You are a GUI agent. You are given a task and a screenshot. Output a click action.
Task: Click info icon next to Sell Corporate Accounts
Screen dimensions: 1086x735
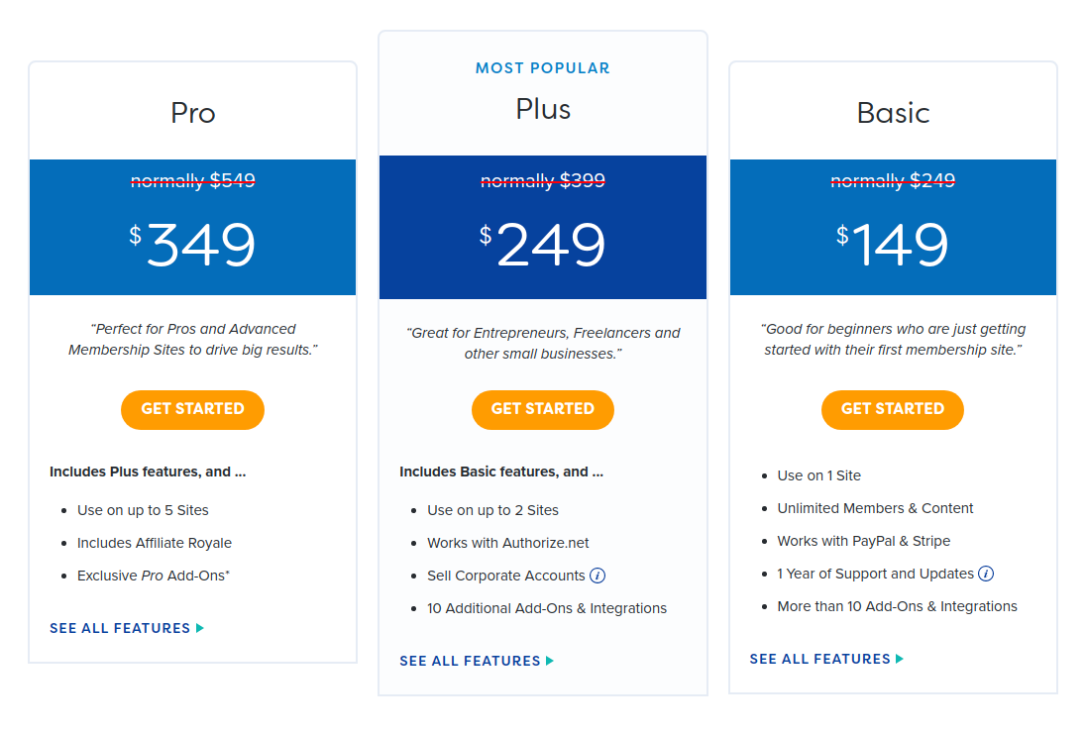coord(597,576)
